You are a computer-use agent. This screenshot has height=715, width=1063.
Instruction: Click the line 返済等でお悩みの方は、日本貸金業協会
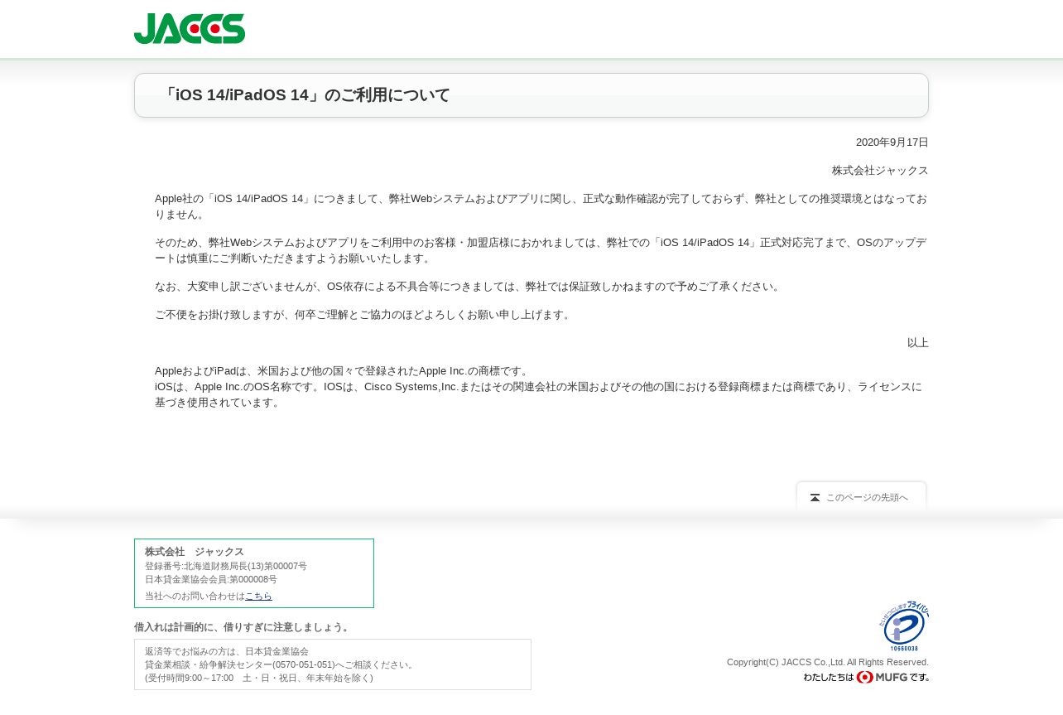(x=227, y=651)
